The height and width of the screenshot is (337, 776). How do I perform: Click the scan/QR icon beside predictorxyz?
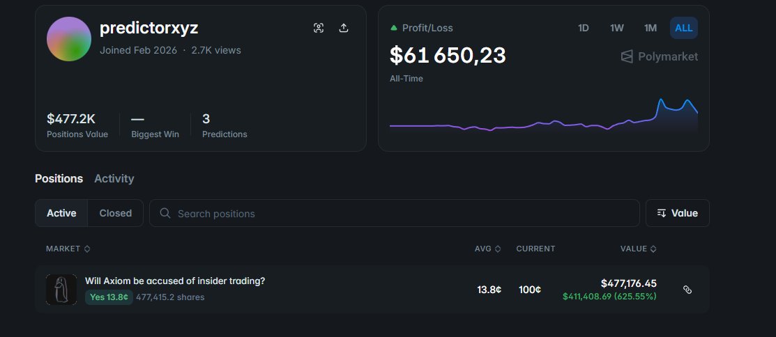pos(319,28)
